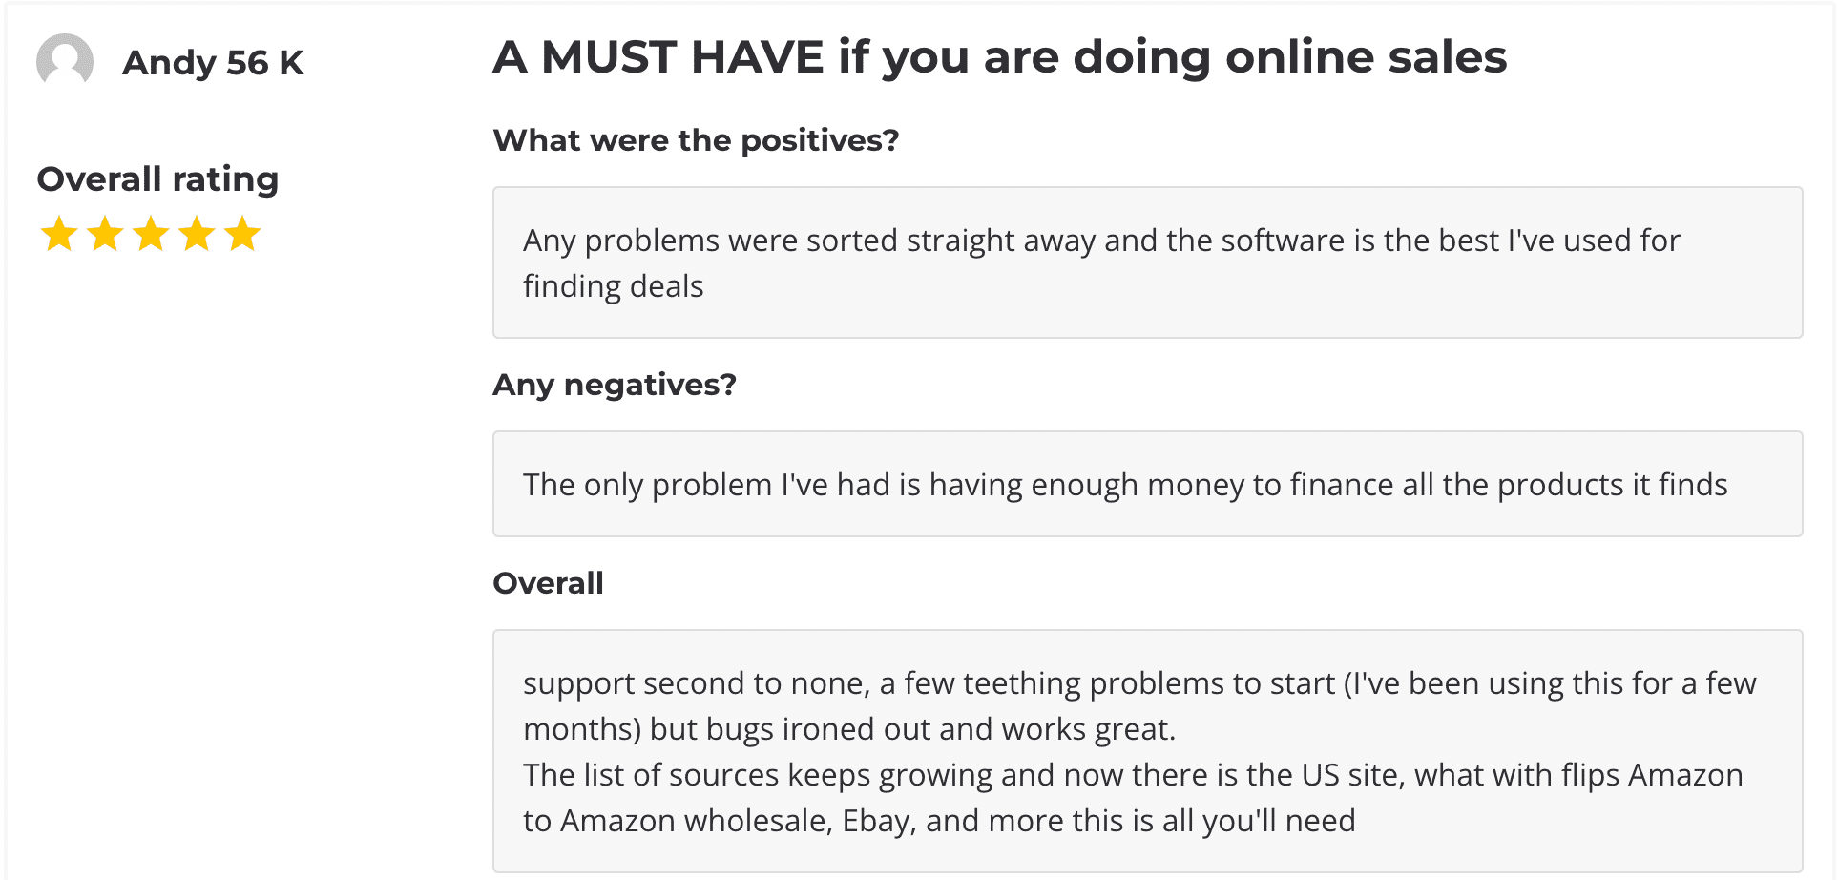Click the negatives box about financing products
This screenshot has height=880, width=1838.
click(x=1147, y=484)
